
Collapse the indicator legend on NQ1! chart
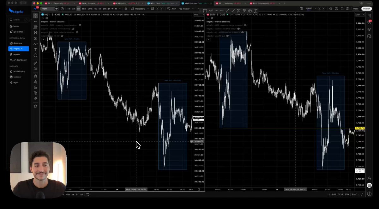(43, 40)
